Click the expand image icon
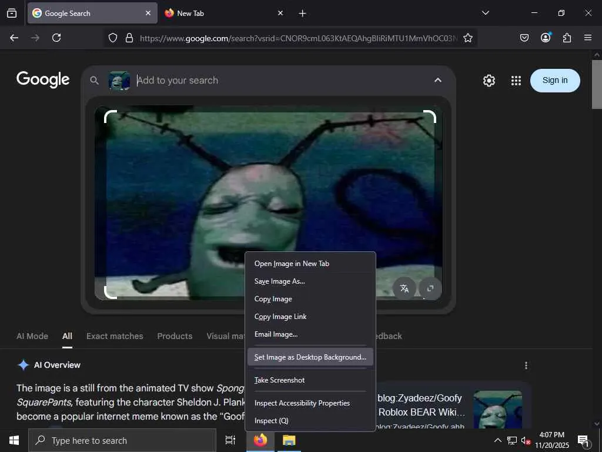This screenshot has height=452, width=602. coord(430,288)
